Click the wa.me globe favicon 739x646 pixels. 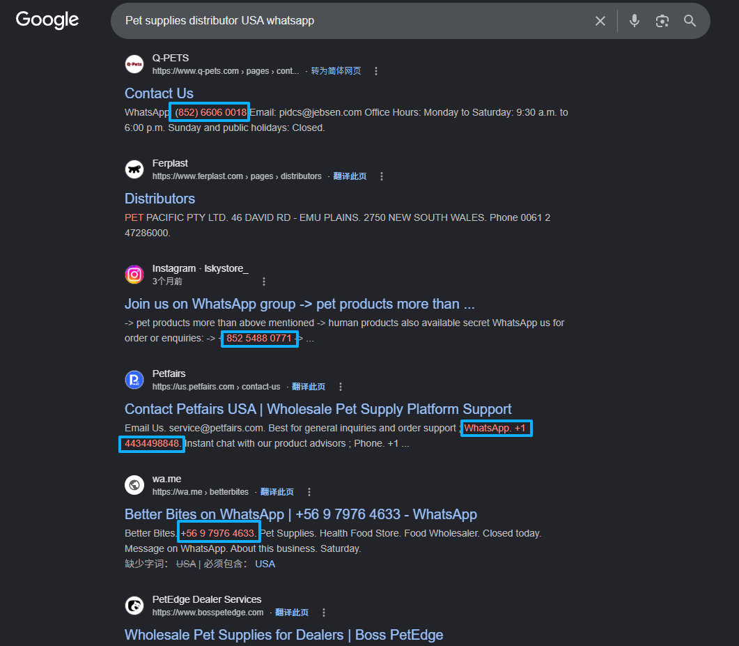(134, 485)
